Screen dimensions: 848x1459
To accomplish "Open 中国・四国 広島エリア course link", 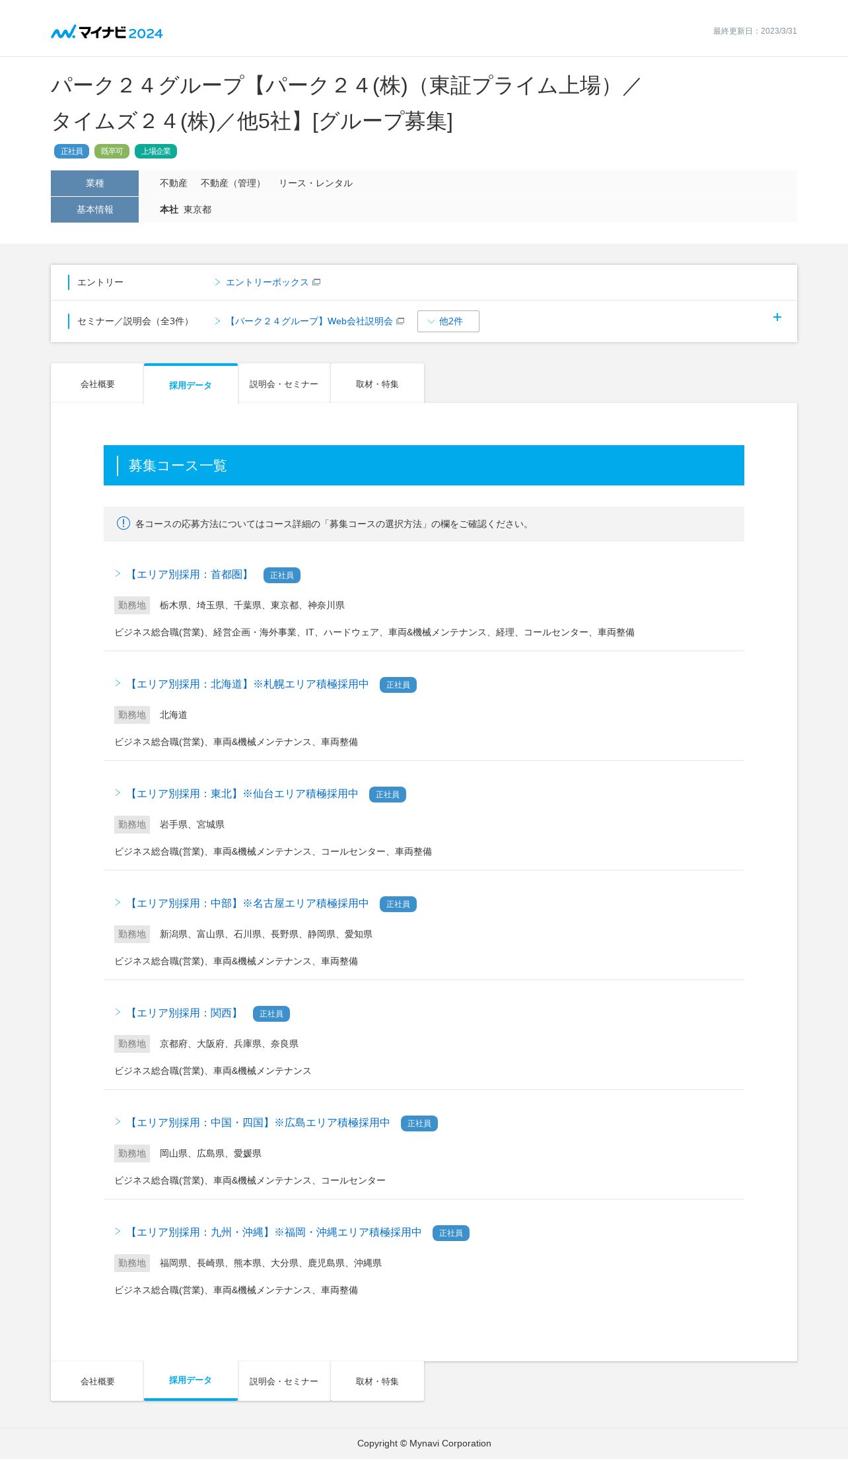I will point(258,1123).
